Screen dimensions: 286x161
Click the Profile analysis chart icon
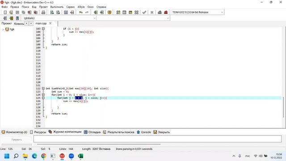(160, 13)
